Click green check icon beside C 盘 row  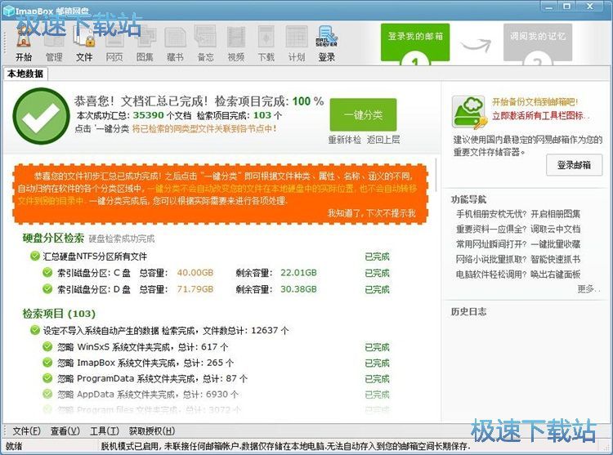click(x=47, y=273)
